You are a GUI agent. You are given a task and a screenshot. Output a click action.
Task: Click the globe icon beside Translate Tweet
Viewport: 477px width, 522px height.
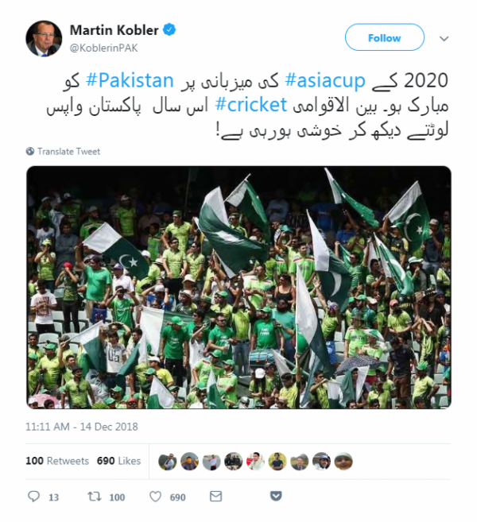click(30, 152)
